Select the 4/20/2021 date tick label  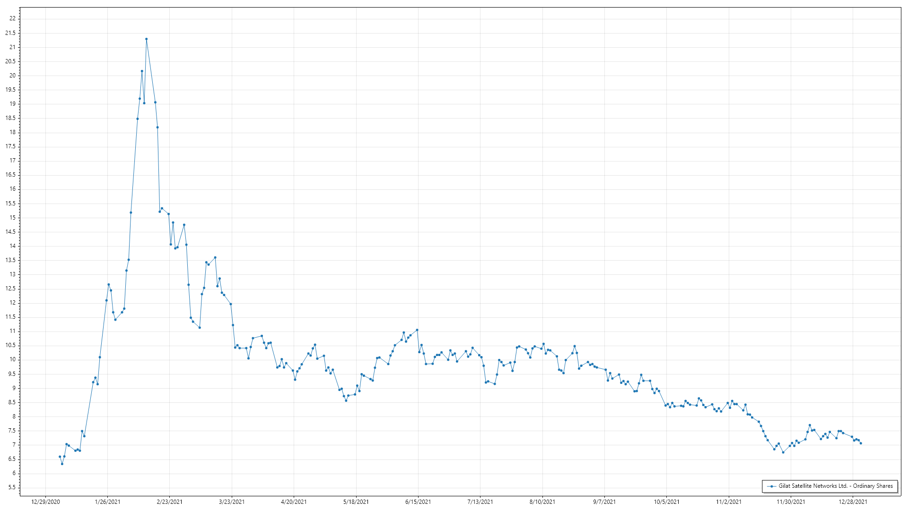tap(294, 502)
